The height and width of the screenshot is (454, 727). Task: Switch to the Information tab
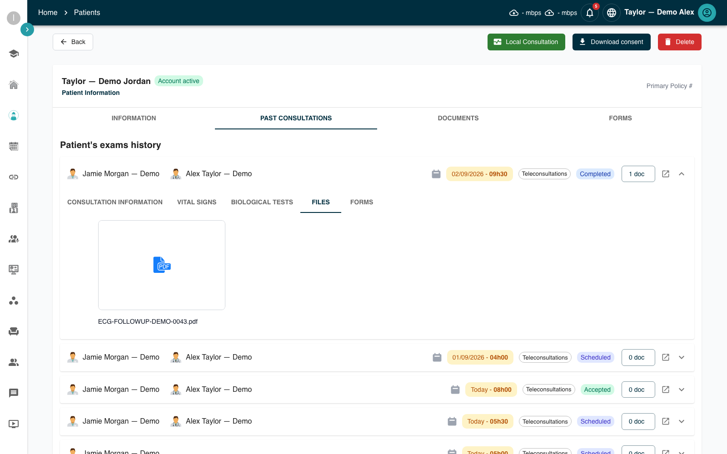coord(134,118)
